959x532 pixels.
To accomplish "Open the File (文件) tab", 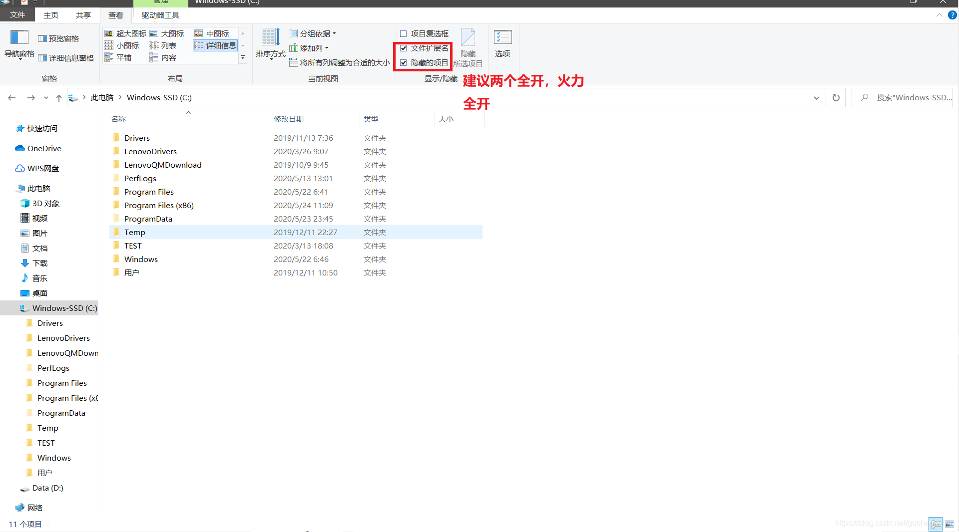I will click(17, 15).
